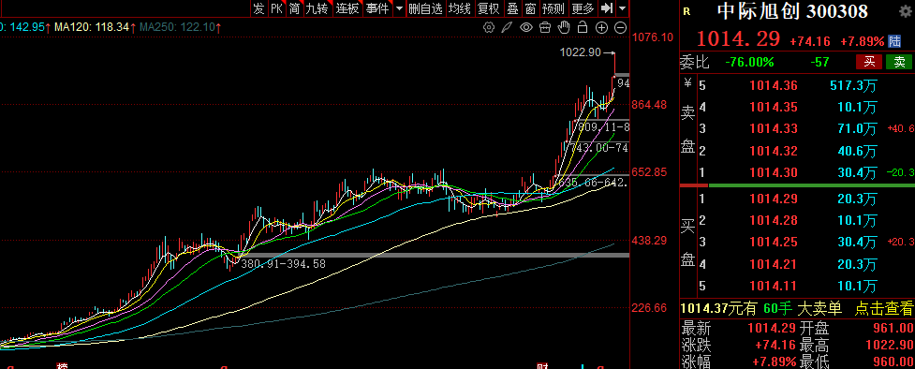Select buy level 2 price 1014.28
915x369 pixels.
pos(774,220)
